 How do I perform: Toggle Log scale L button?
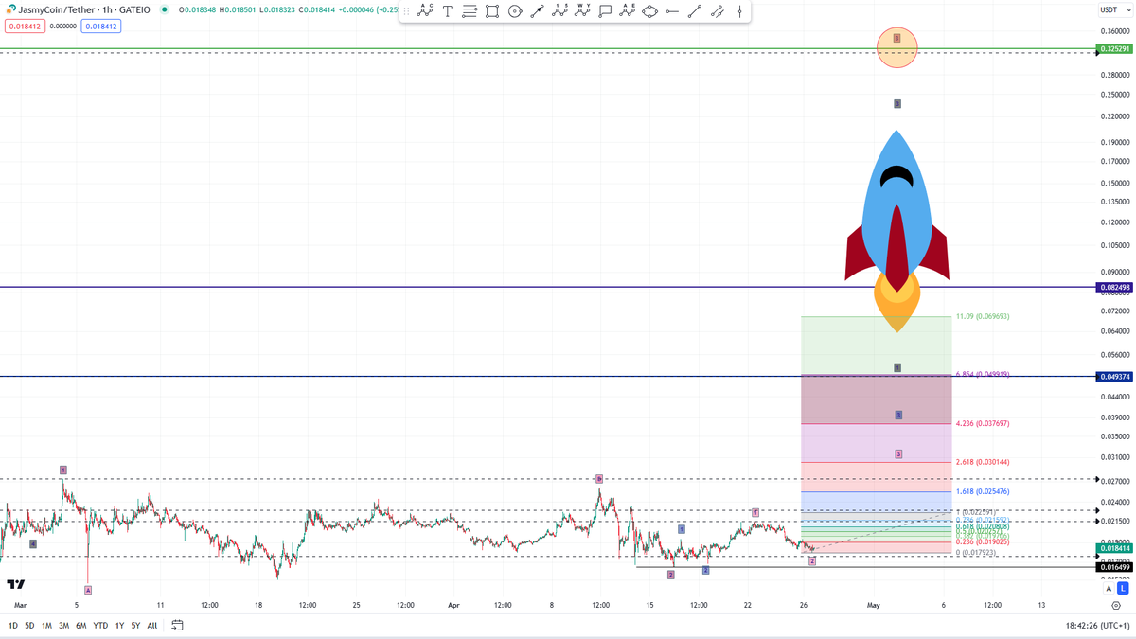pos(1123,589)
